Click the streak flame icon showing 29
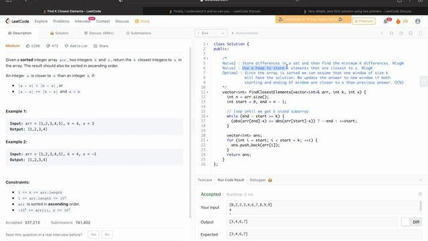 click(399, 21)
